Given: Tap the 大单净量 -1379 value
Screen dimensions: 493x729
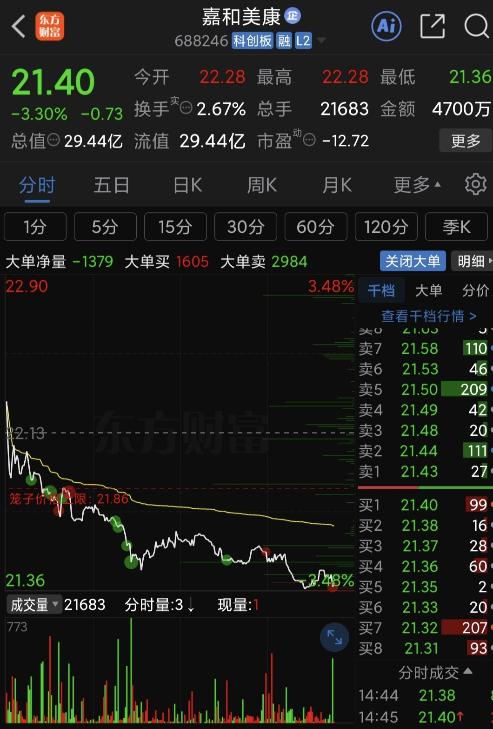Looking at the screenshot, I should point(93,262).
